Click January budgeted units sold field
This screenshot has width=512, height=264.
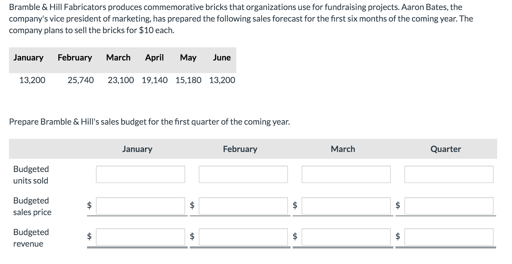click(140, 174)
